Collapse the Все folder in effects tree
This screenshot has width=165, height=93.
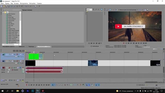[x=3, y=12]
